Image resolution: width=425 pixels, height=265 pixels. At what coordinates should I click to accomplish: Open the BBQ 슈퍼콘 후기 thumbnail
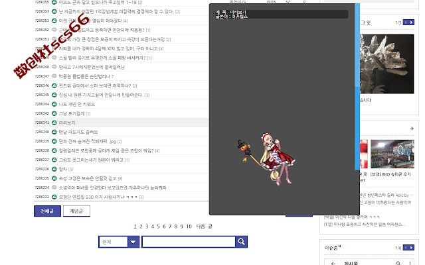click(x=392, y=154)
